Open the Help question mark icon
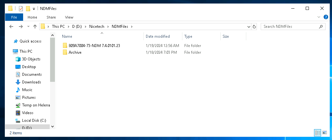Viewport: 332px width, 140px height. tap(326, 17)
